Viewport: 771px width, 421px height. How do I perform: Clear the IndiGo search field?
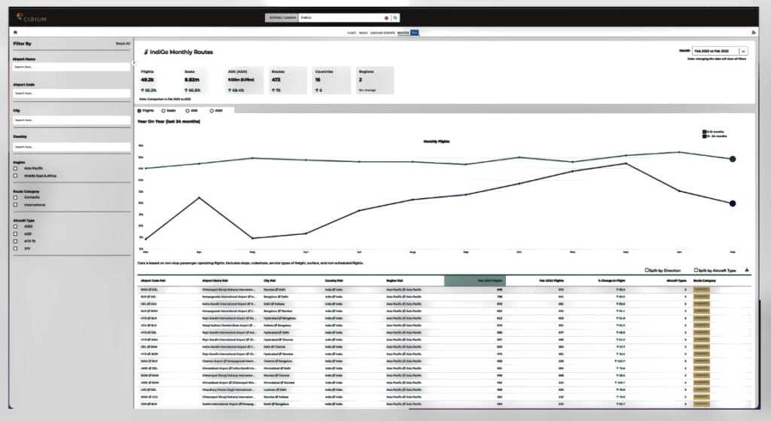pyautogui.click(x=386, y=17)
